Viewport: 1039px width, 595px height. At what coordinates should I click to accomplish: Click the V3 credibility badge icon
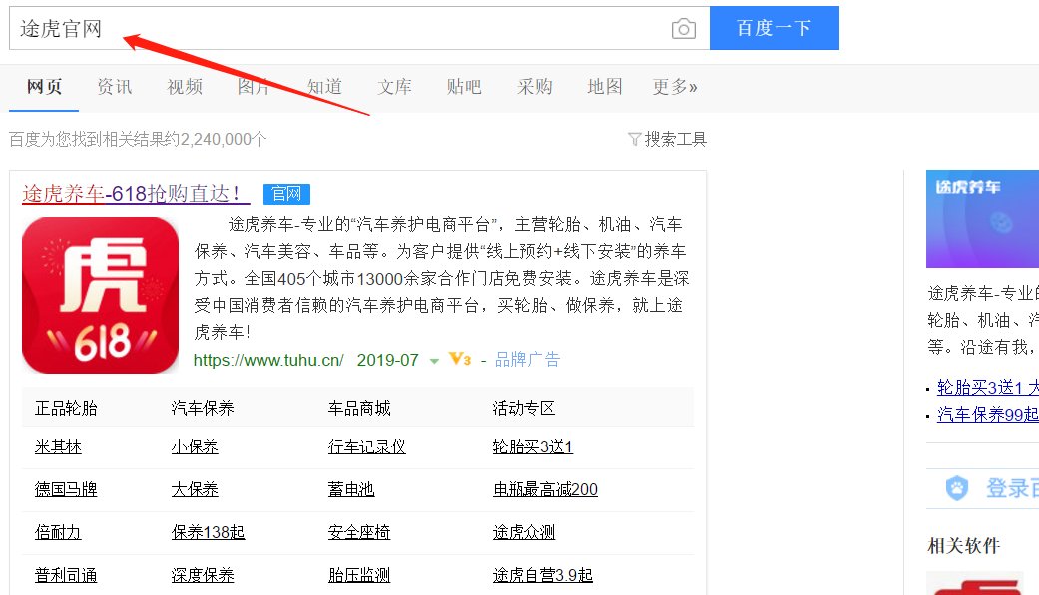tap(459, 360)
